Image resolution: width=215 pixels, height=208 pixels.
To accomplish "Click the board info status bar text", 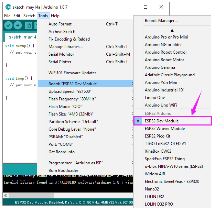I will [74, 202].
